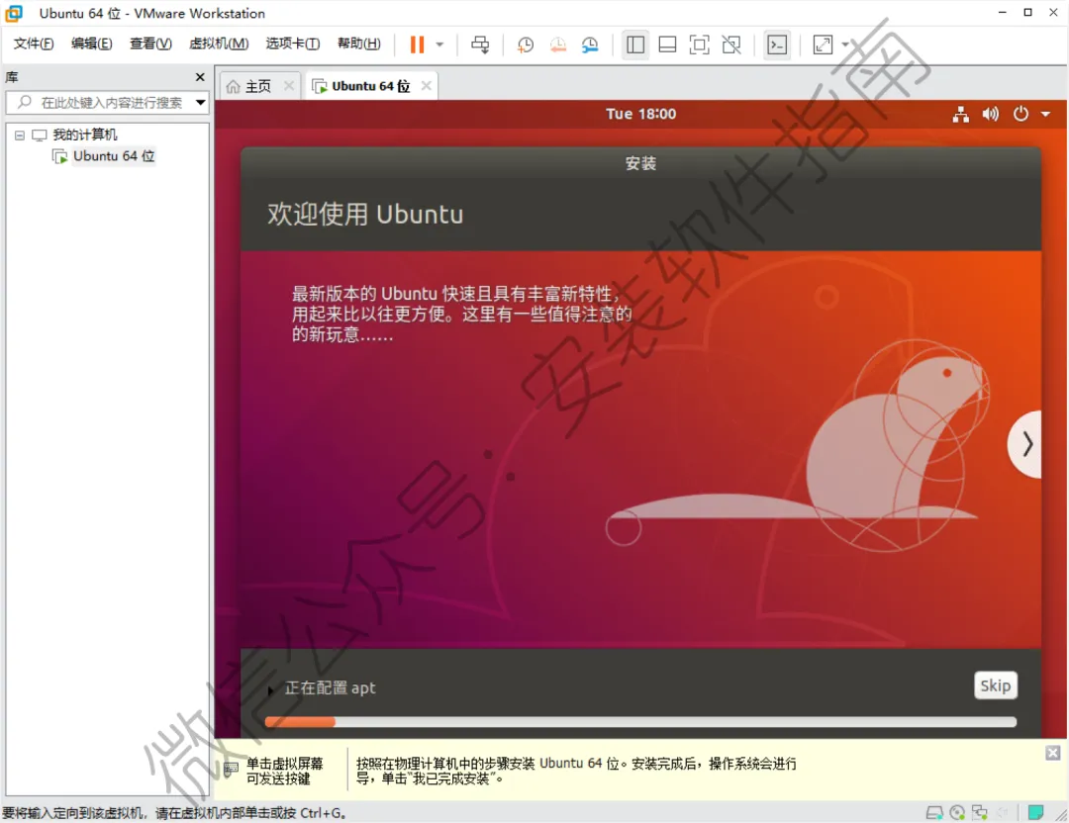The image size is (1069, 823).
Task: Open the Ubuntu power icon
Action: 1020,114
